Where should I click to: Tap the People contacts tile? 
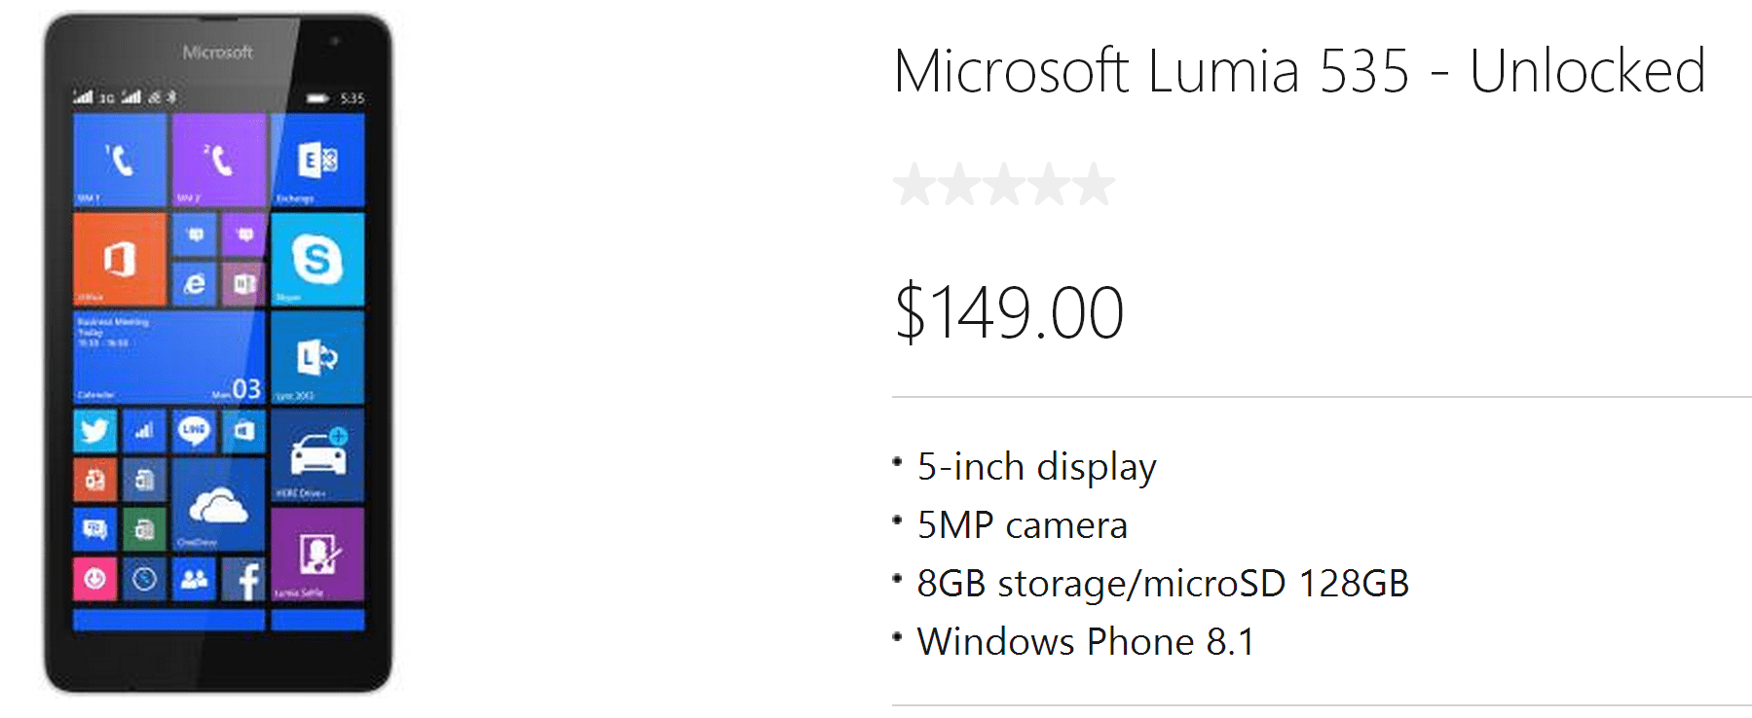[194, 580]
